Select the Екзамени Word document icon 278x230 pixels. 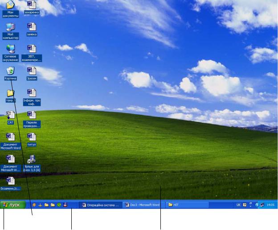tap(10, 184)
